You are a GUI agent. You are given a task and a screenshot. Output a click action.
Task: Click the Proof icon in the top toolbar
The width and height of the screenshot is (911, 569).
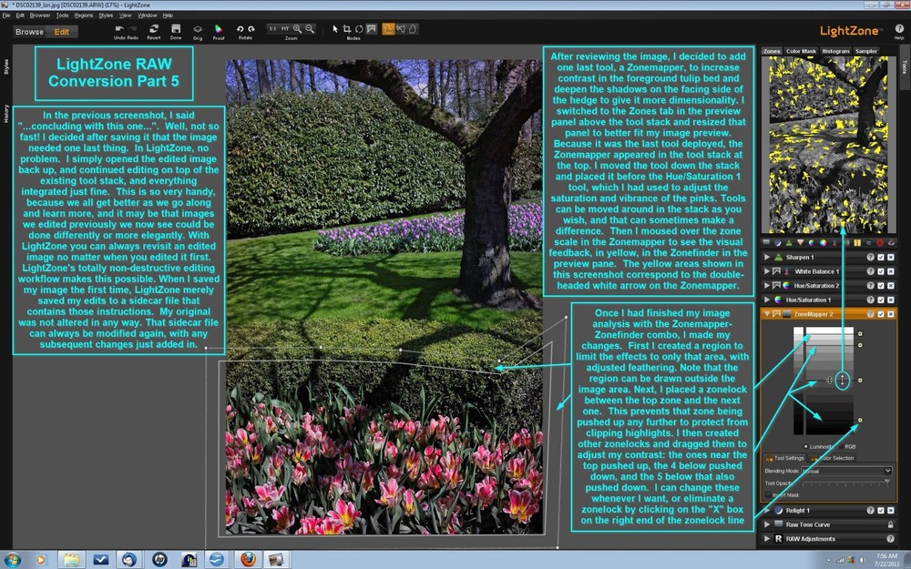[218, 28]
